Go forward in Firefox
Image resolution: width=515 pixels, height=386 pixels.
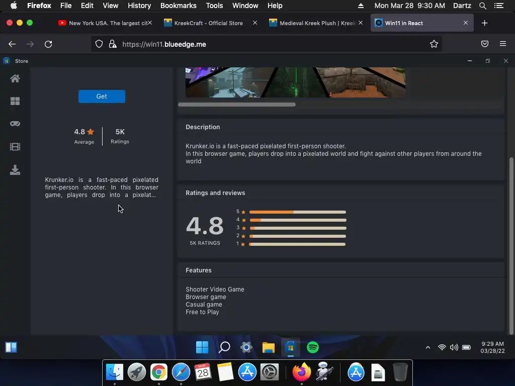point(30,44)
